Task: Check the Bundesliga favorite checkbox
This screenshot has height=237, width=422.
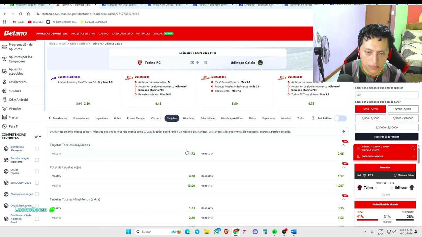Action: (37, 148)
